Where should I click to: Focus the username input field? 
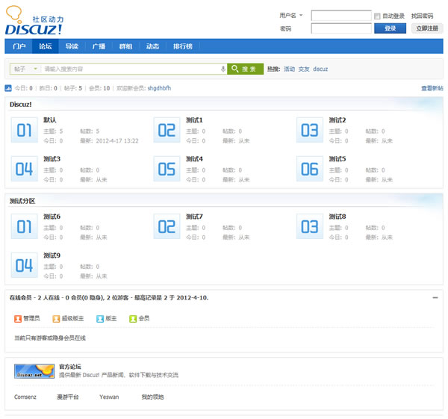click(x=341, y=16)
